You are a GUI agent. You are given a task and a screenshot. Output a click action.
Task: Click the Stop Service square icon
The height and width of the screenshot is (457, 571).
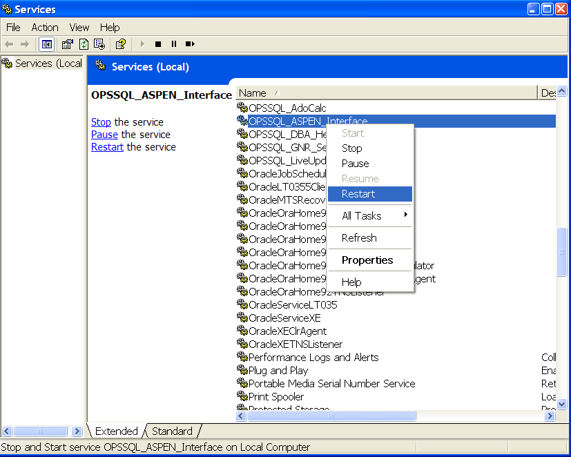(x=158, y=44)
